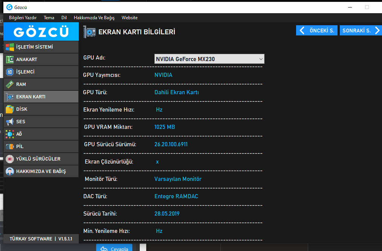Click the Entegre RAMDAC value
This screenshot has width=382, height=251.
[176, 196]
